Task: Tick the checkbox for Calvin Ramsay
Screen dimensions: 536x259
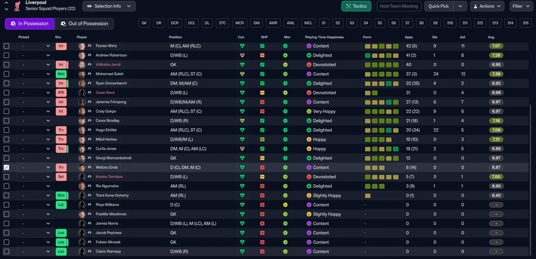Action: [6, 251]
